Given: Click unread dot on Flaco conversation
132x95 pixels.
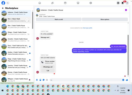Looking at the screenshot, I should click(x=30, y=47).
